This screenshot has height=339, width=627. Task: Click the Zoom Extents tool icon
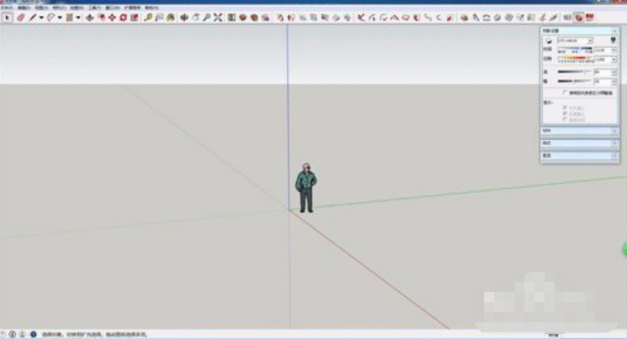(x=218, y=17)
